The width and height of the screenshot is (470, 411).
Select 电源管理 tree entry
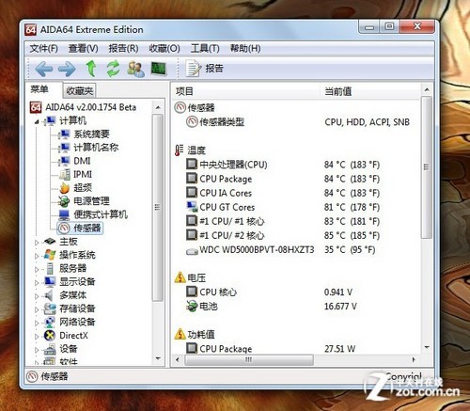point(85,201)
